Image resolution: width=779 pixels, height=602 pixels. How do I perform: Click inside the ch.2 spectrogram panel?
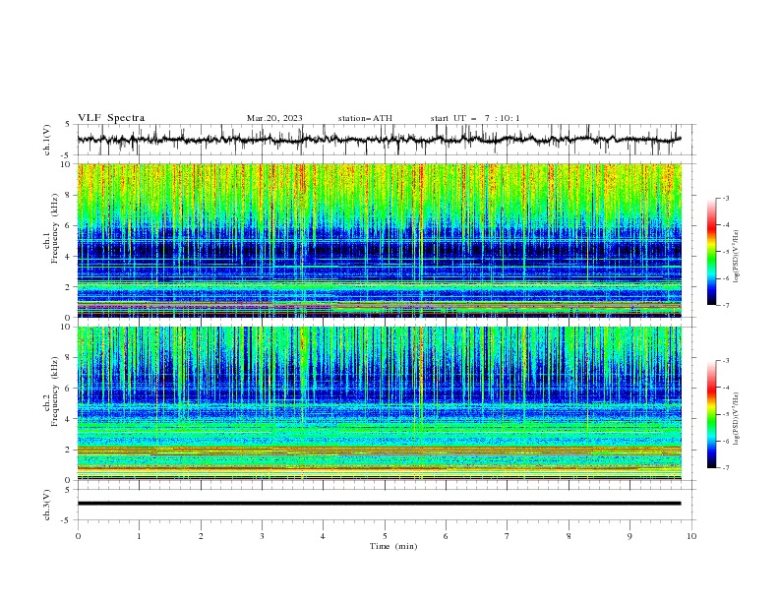379,403
